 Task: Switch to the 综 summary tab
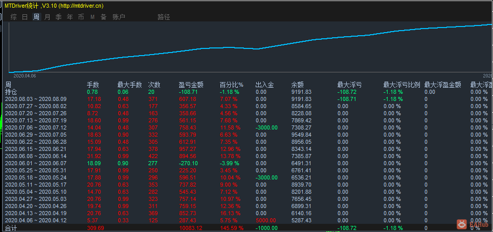click(13, 17)
